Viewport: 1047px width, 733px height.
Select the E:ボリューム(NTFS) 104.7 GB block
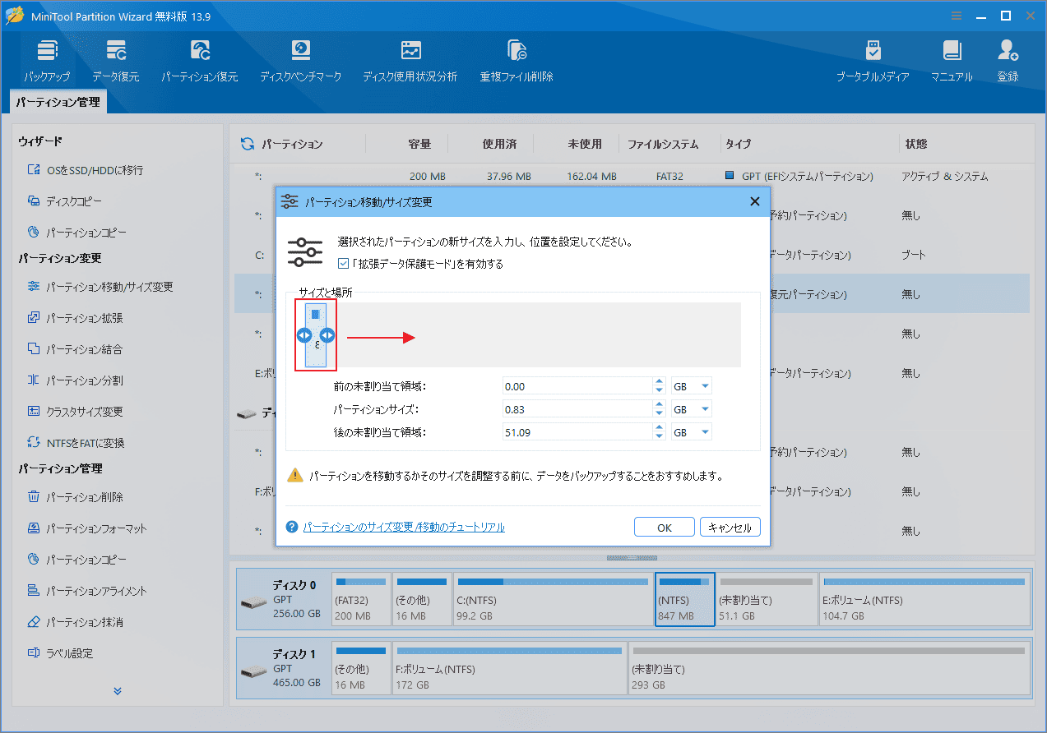point(924,600)
